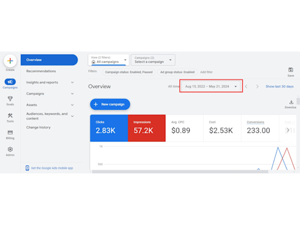The width and height of the screenshot is (300, 225).
Task: Select Overview in the sidebar
Action: pyautogui.click(x=49, y=60)
